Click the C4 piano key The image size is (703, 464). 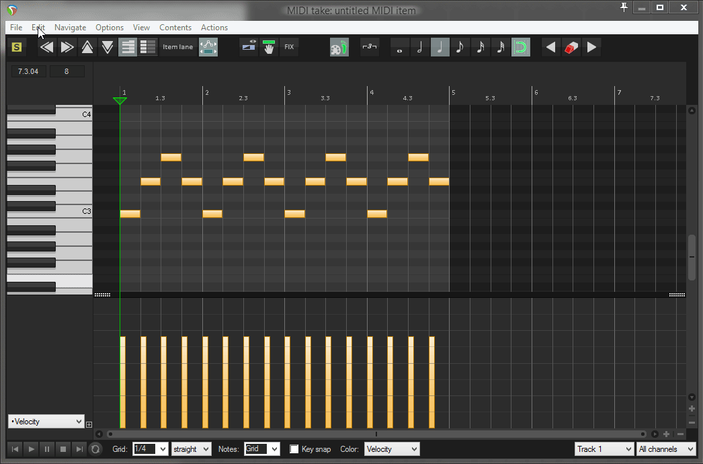[74, 114]
